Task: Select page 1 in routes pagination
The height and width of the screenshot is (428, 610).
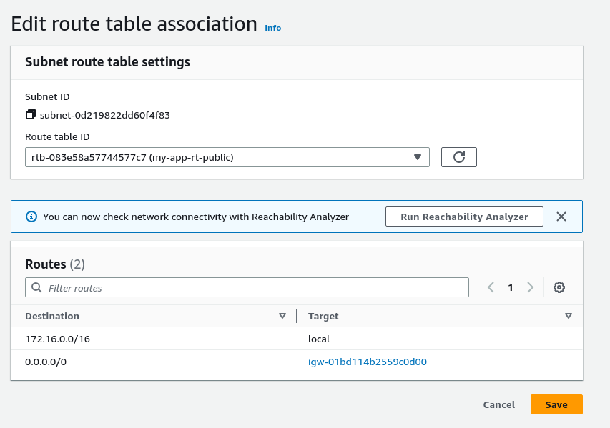Action: pyautogui.click(x=511, y=287)
